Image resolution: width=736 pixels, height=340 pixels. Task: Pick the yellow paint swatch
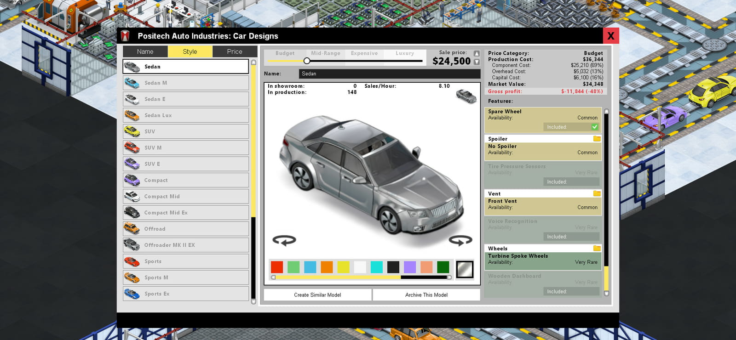click(343, 267)
